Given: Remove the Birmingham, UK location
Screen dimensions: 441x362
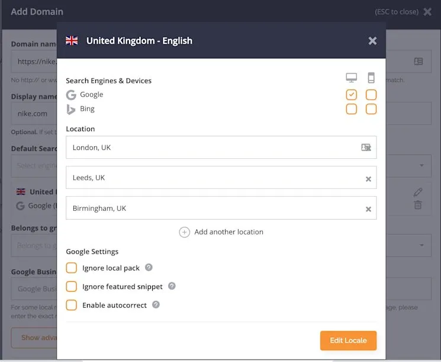Looking at the screenshot, I should click(368, 209).
